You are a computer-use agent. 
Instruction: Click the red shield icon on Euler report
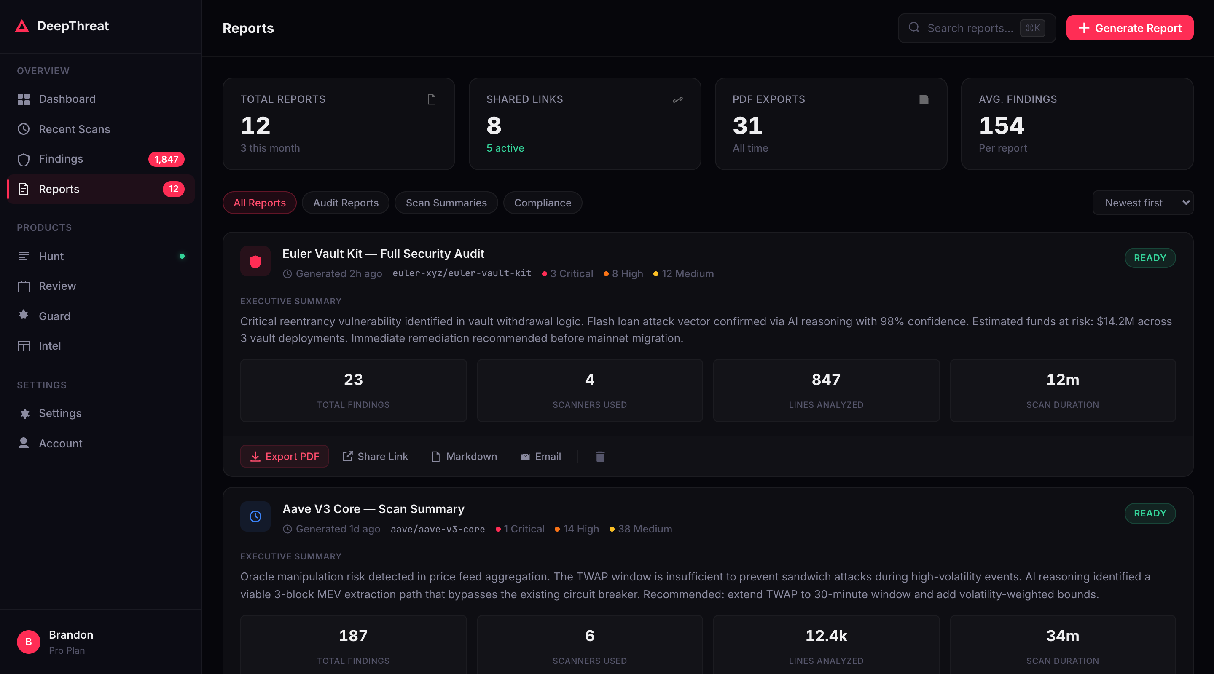pyautogui.click(x=255, y=262)
